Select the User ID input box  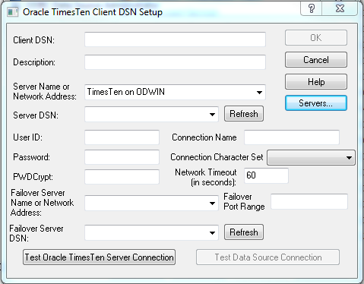[x=122, y=137]
